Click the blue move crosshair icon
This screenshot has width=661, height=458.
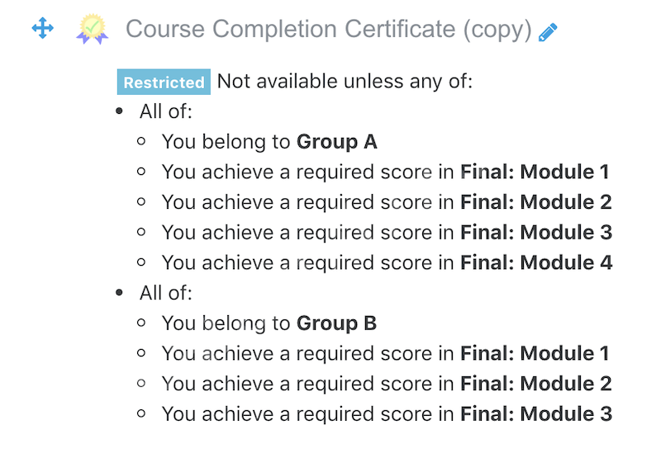coord(43,28)
